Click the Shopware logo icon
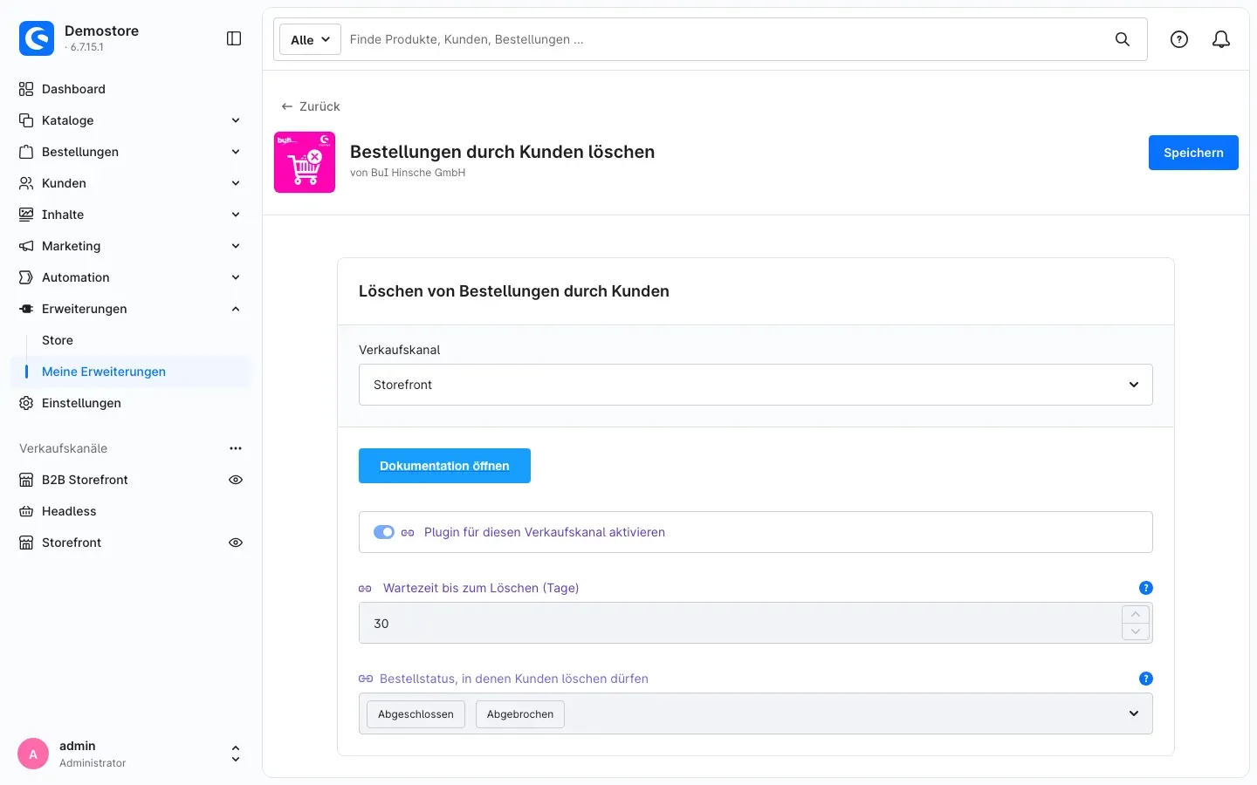 [x=37, y=38]
